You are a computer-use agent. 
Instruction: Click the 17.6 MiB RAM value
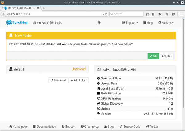point(167,94)
